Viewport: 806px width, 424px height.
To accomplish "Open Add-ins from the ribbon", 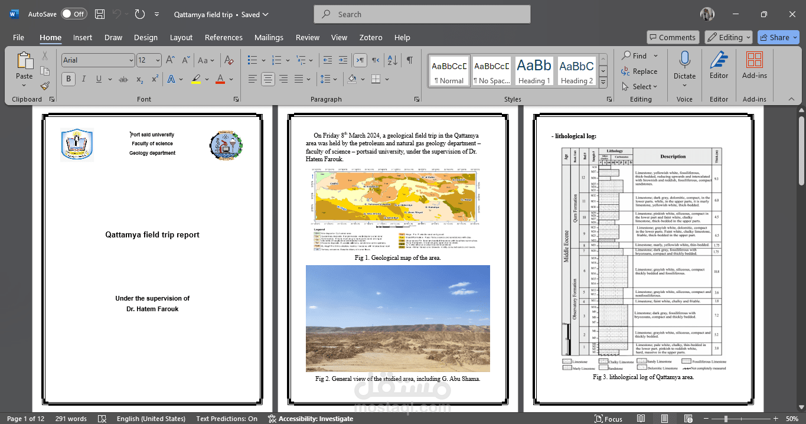I will [x=754, y=65].
